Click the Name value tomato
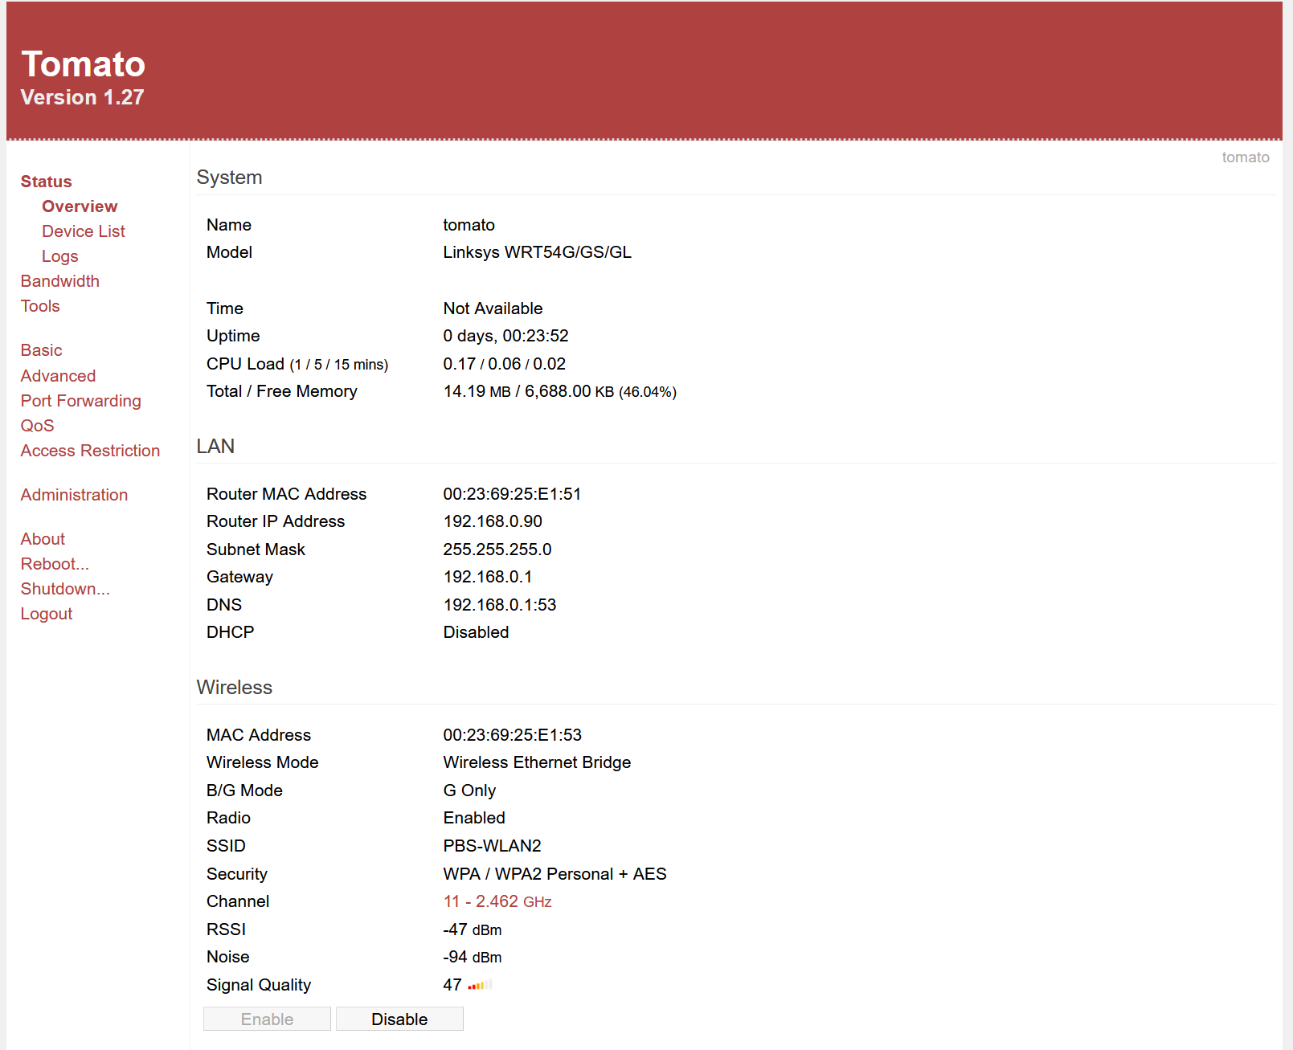The image size is (1293, 1050). coord(469,225)
